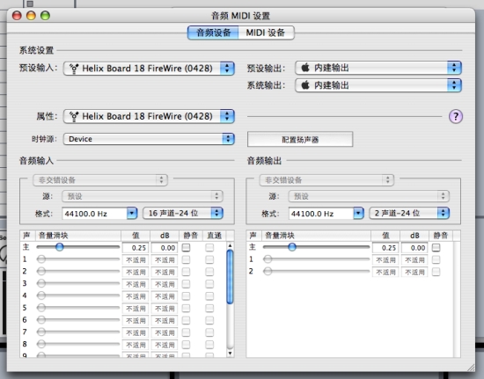Click the input 源 预设 popup
The image size is (484, 379).
(x=143, y=196)
